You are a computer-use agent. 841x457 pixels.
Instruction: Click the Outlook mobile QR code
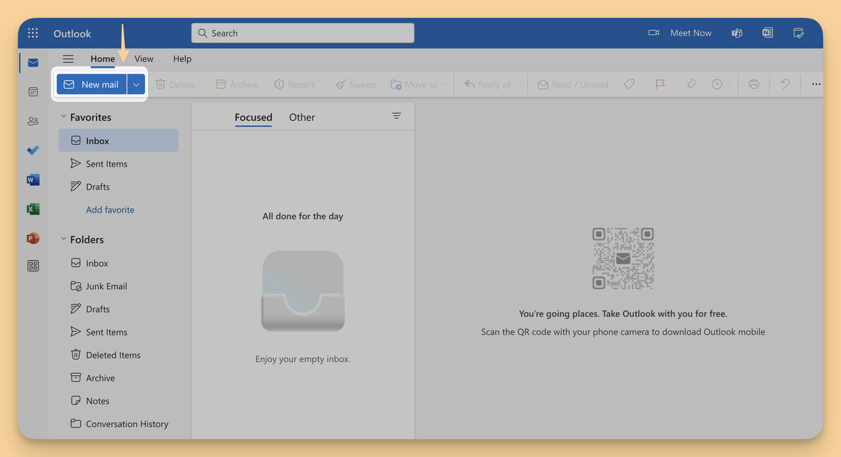[x=623, y=259]
